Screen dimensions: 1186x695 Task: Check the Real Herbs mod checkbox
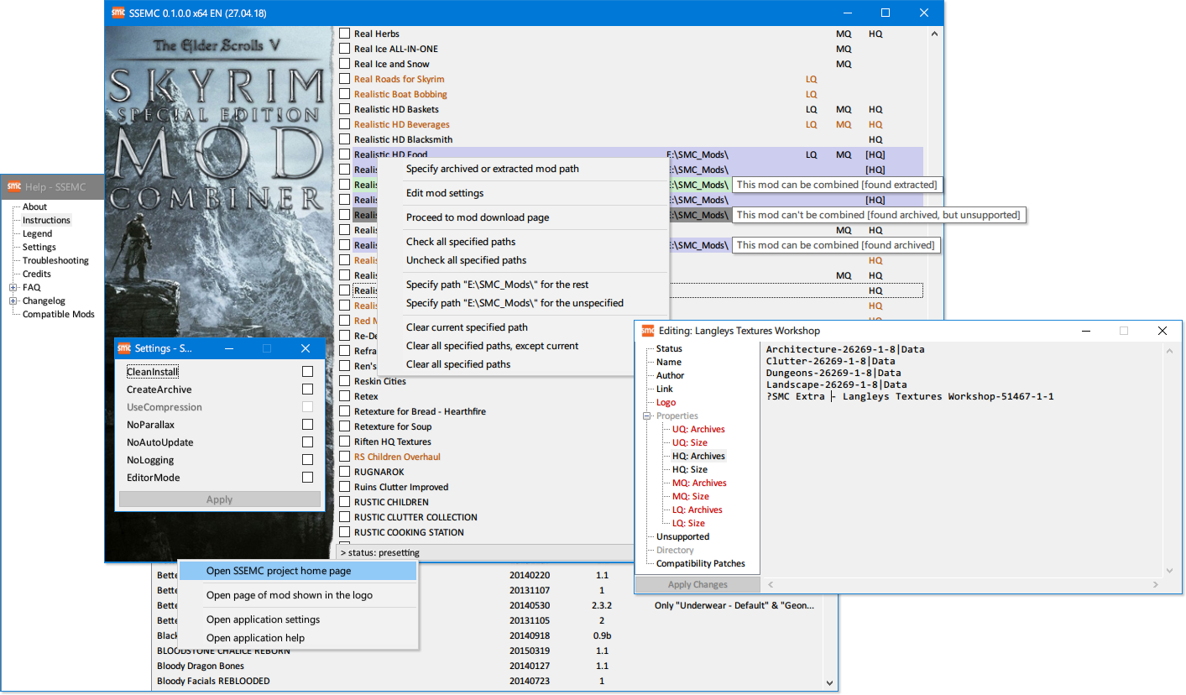tap(344, 34)
